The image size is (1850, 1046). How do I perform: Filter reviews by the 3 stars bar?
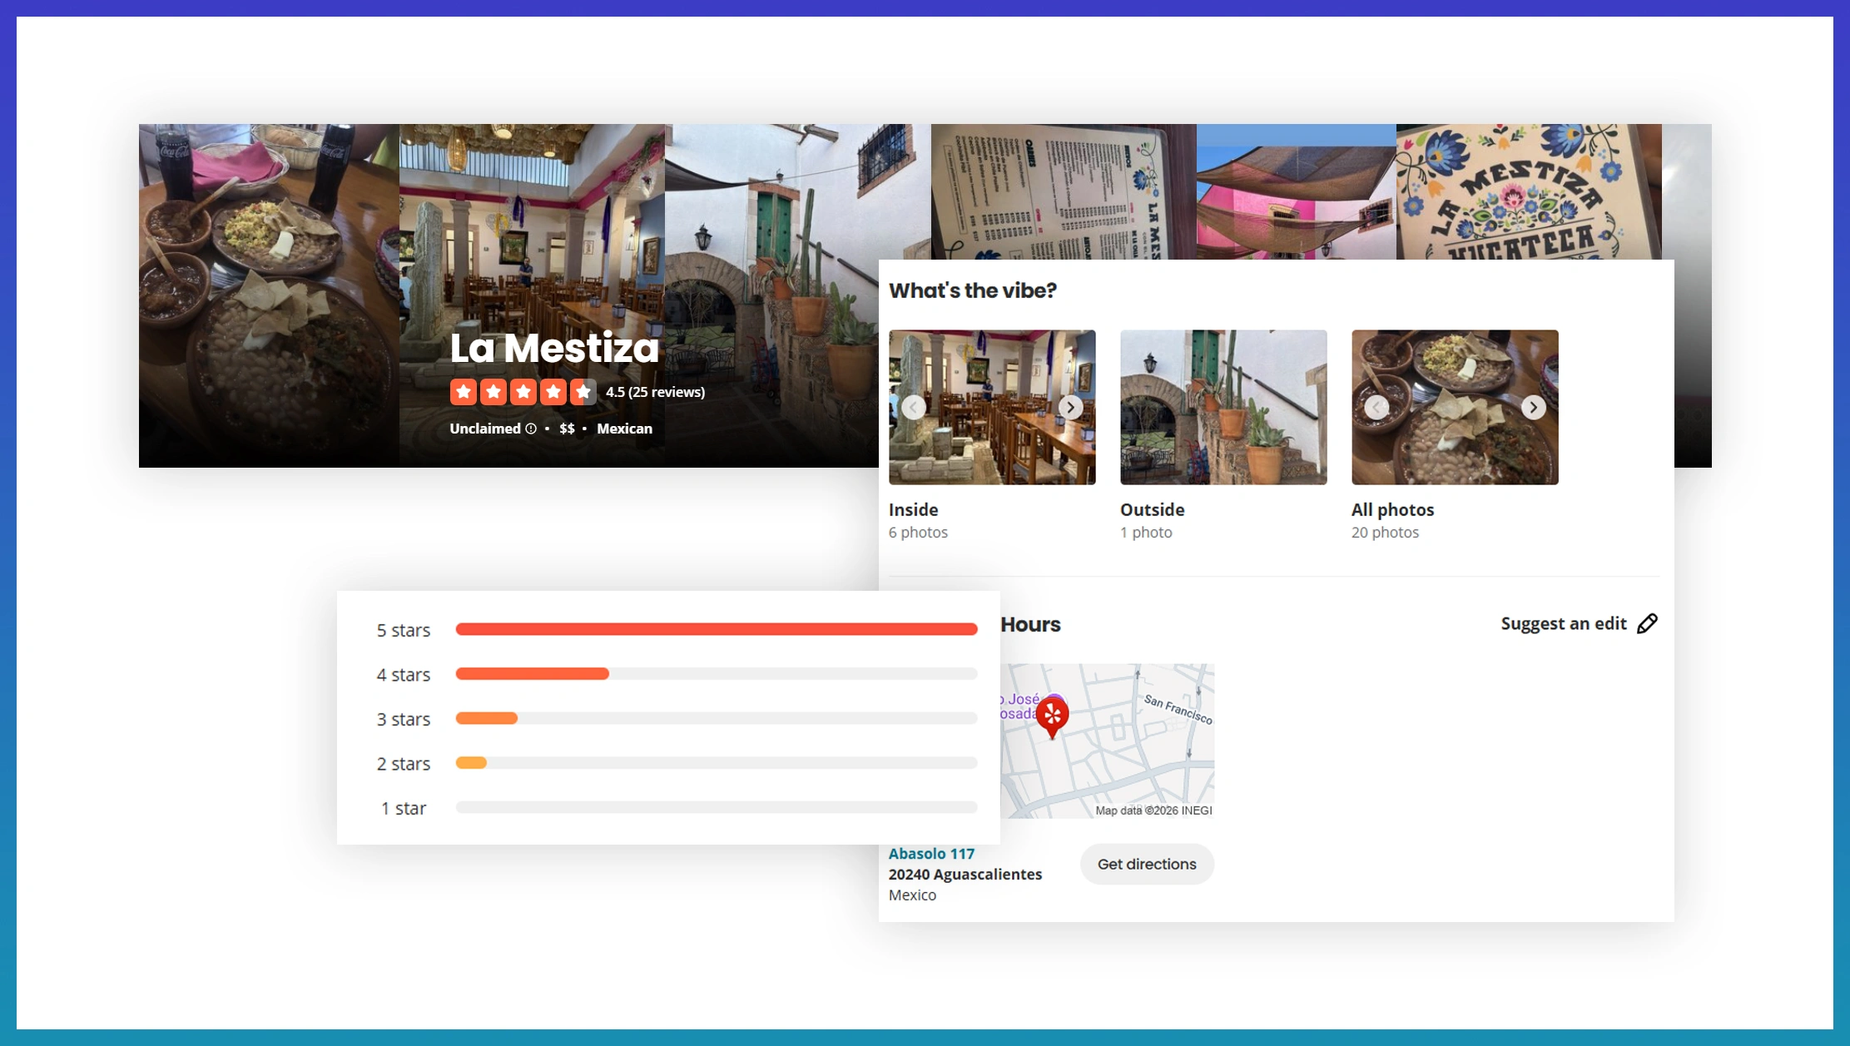click(716, 718)
